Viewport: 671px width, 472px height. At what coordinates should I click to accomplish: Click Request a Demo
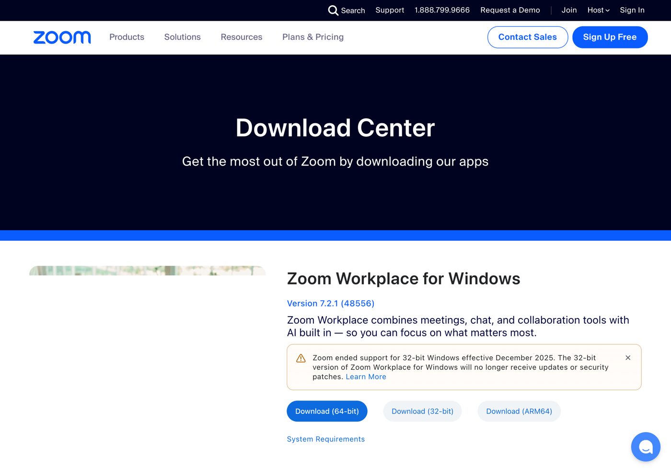[510, 10]
